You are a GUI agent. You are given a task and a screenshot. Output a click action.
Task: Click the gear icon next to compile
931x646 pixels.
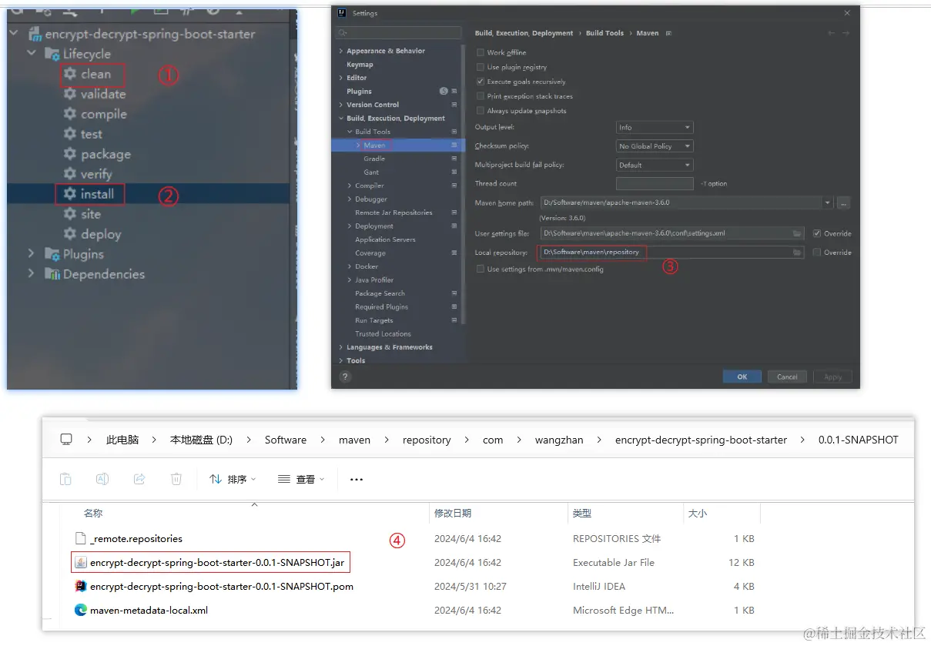coord(70,114)
